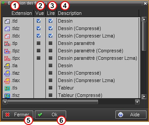Select the .tlp parametric drawing icon
149x125 pixels.
tap(7, 44)
